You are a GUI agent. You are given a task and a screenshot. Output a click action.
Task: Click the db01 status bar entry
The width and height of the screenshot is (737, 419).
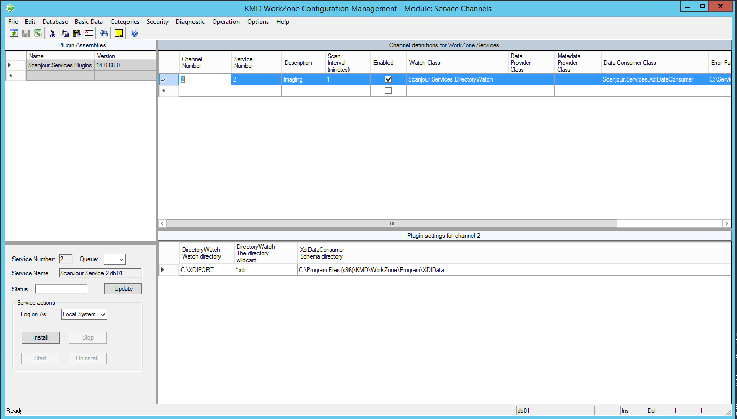[554, 411]
